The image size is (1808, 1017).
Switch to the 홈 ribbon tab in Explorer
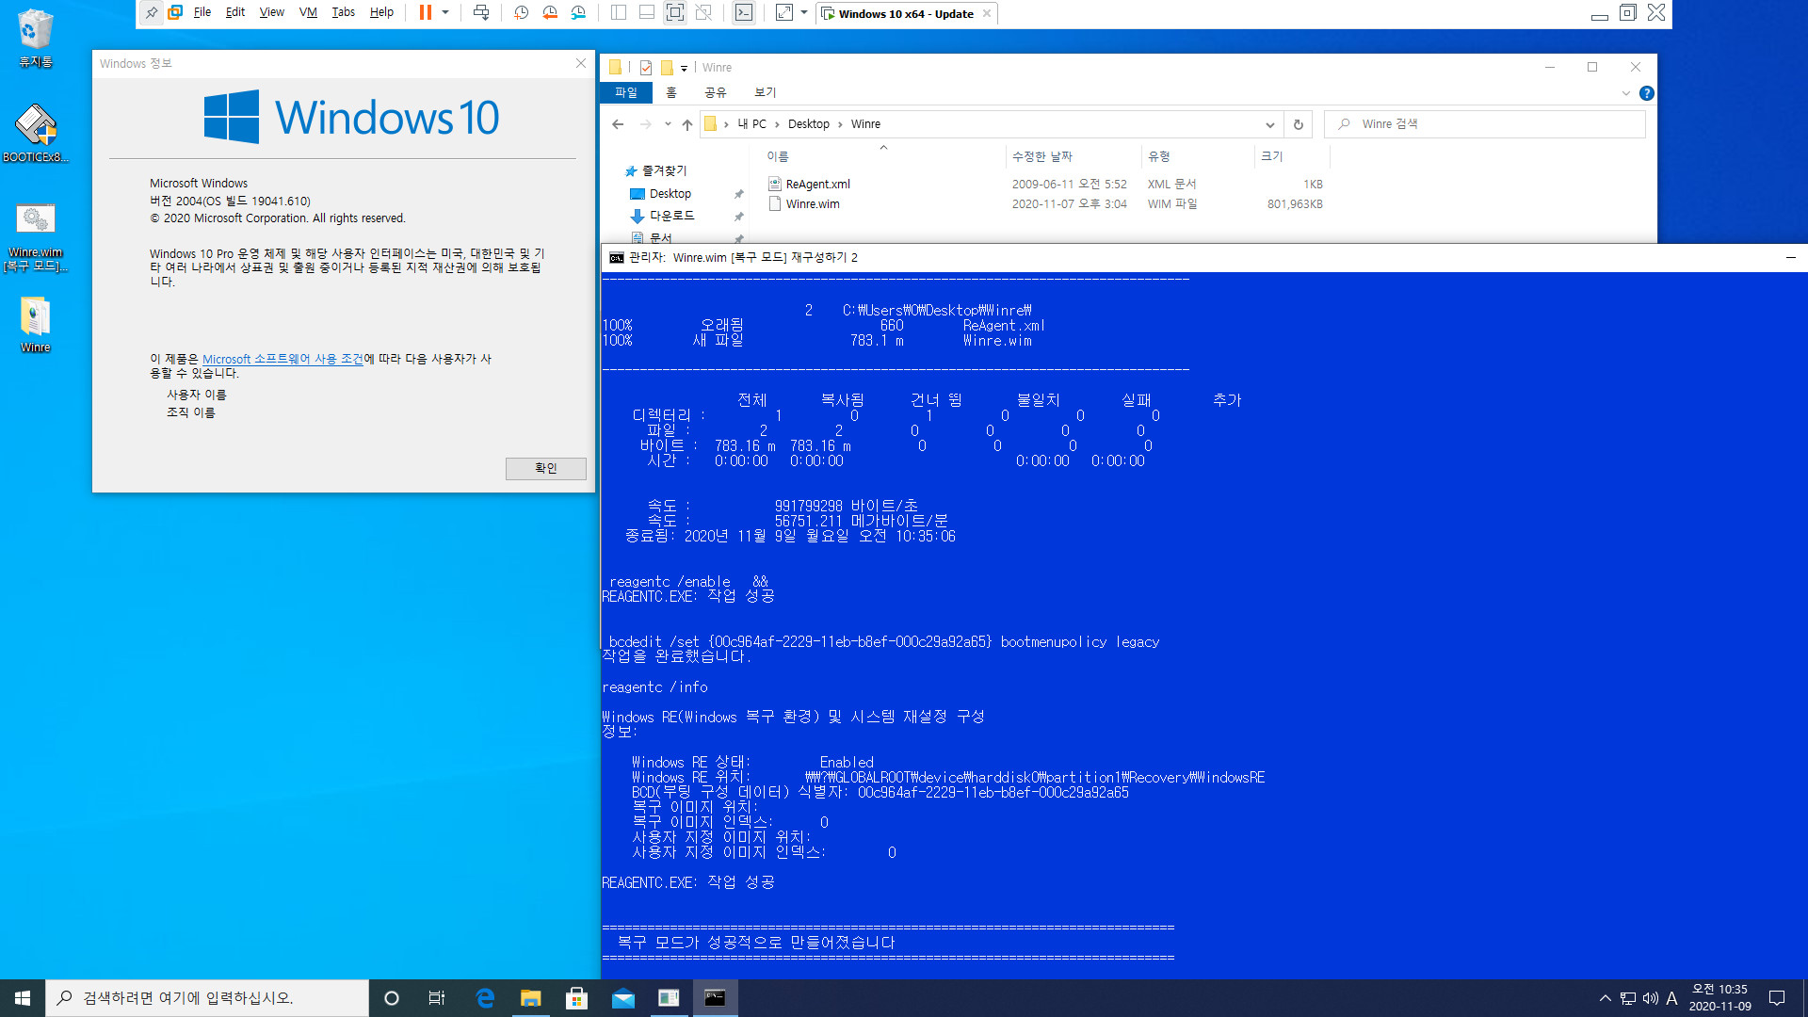(x=671, y=92)
